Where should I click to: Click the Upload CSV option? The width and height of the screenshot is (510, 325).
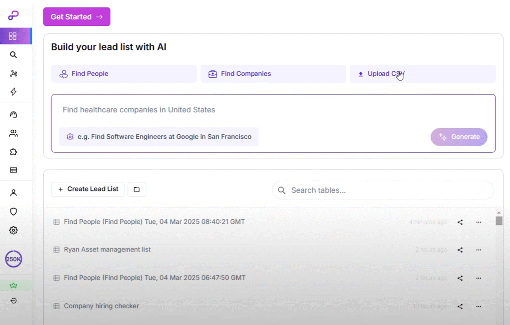point(422,74)
